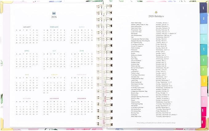Click the APRIL month heading
This screenshot has width=209, height=131.
[x=27, y=51]
